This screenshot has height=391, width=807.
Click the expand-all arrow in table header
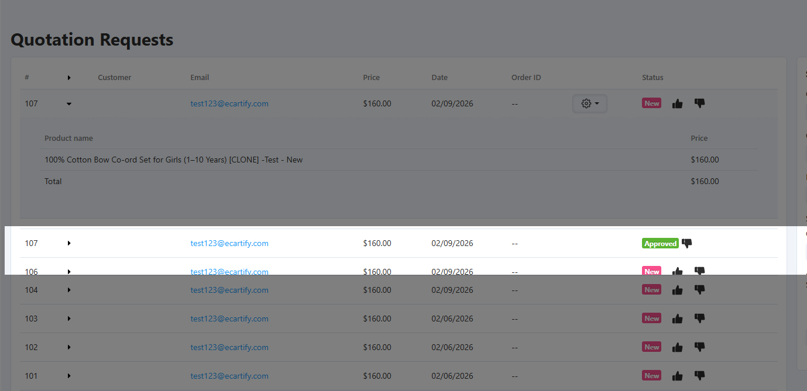click(69, 78)
